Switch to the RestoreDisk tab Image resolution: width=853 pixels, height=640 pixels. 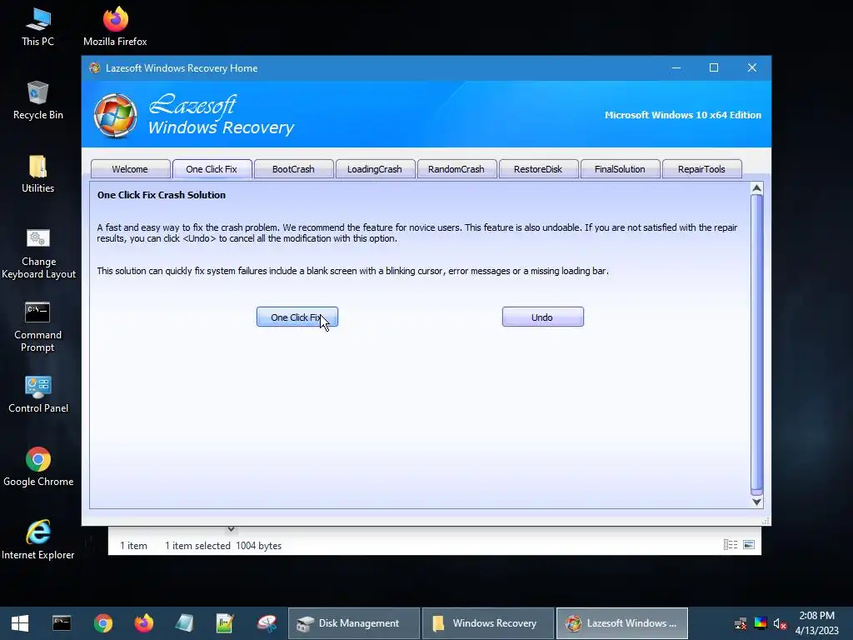[x=538, y=169]
